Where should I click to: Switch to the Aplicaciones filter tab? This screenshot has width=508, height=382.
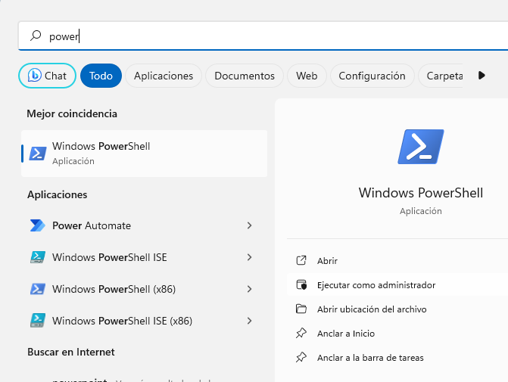pos(164,76)
